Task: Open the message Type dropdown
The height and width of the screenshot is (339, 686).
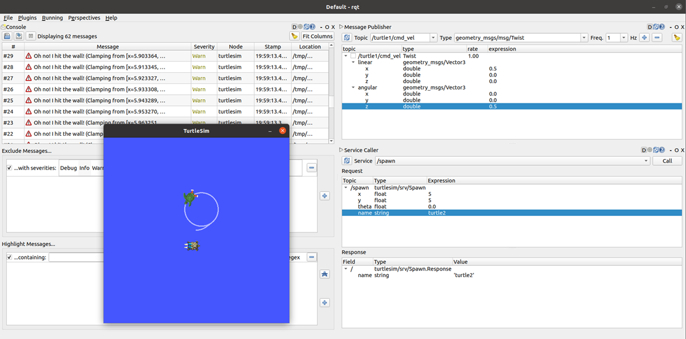Action: pos(584,38)
